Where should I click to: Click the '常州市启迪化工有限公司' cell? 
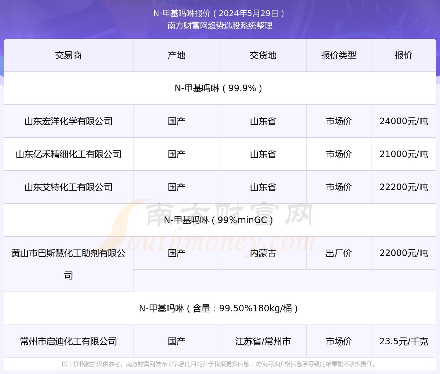[x=69, y=341]
